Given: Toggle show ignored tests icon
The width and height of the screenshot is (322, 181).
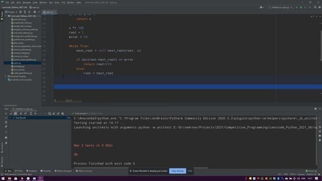Looking at the screenshot, I should click(x=16, y=114).
